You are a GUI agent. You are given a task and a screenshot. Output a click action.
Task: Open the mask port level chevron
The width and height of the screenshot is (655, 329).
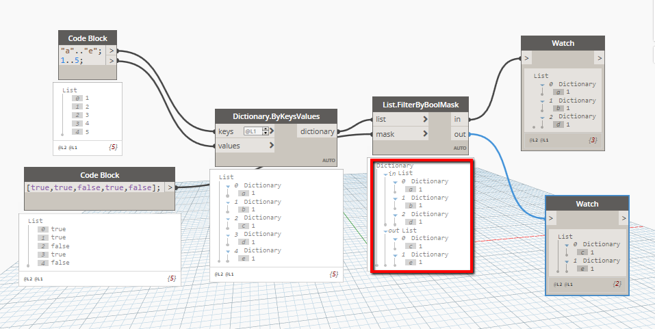click(425, 135)
